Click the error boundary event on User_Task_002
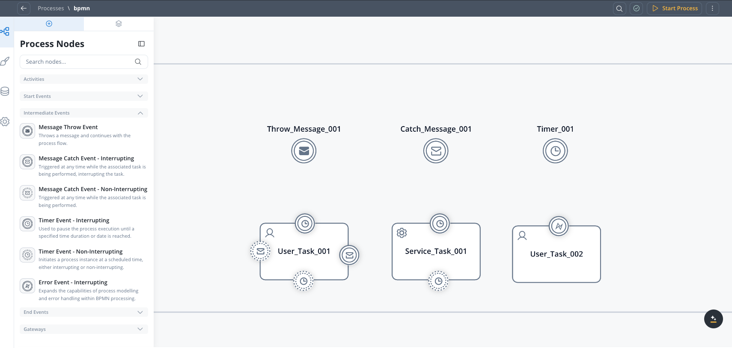The image size is (732, 348). pos(559,226)
